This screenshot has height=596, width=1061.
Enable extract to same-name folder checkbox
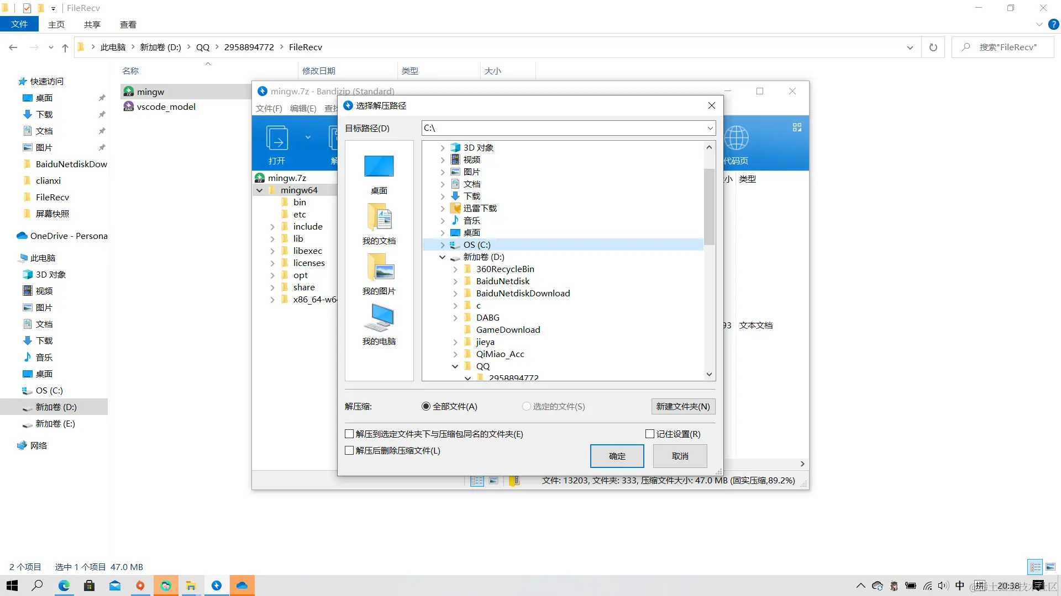click(349, 434)
